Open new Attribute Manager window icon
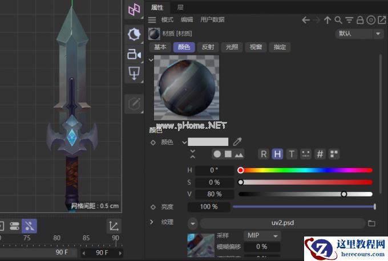 [x=382, y=20]
